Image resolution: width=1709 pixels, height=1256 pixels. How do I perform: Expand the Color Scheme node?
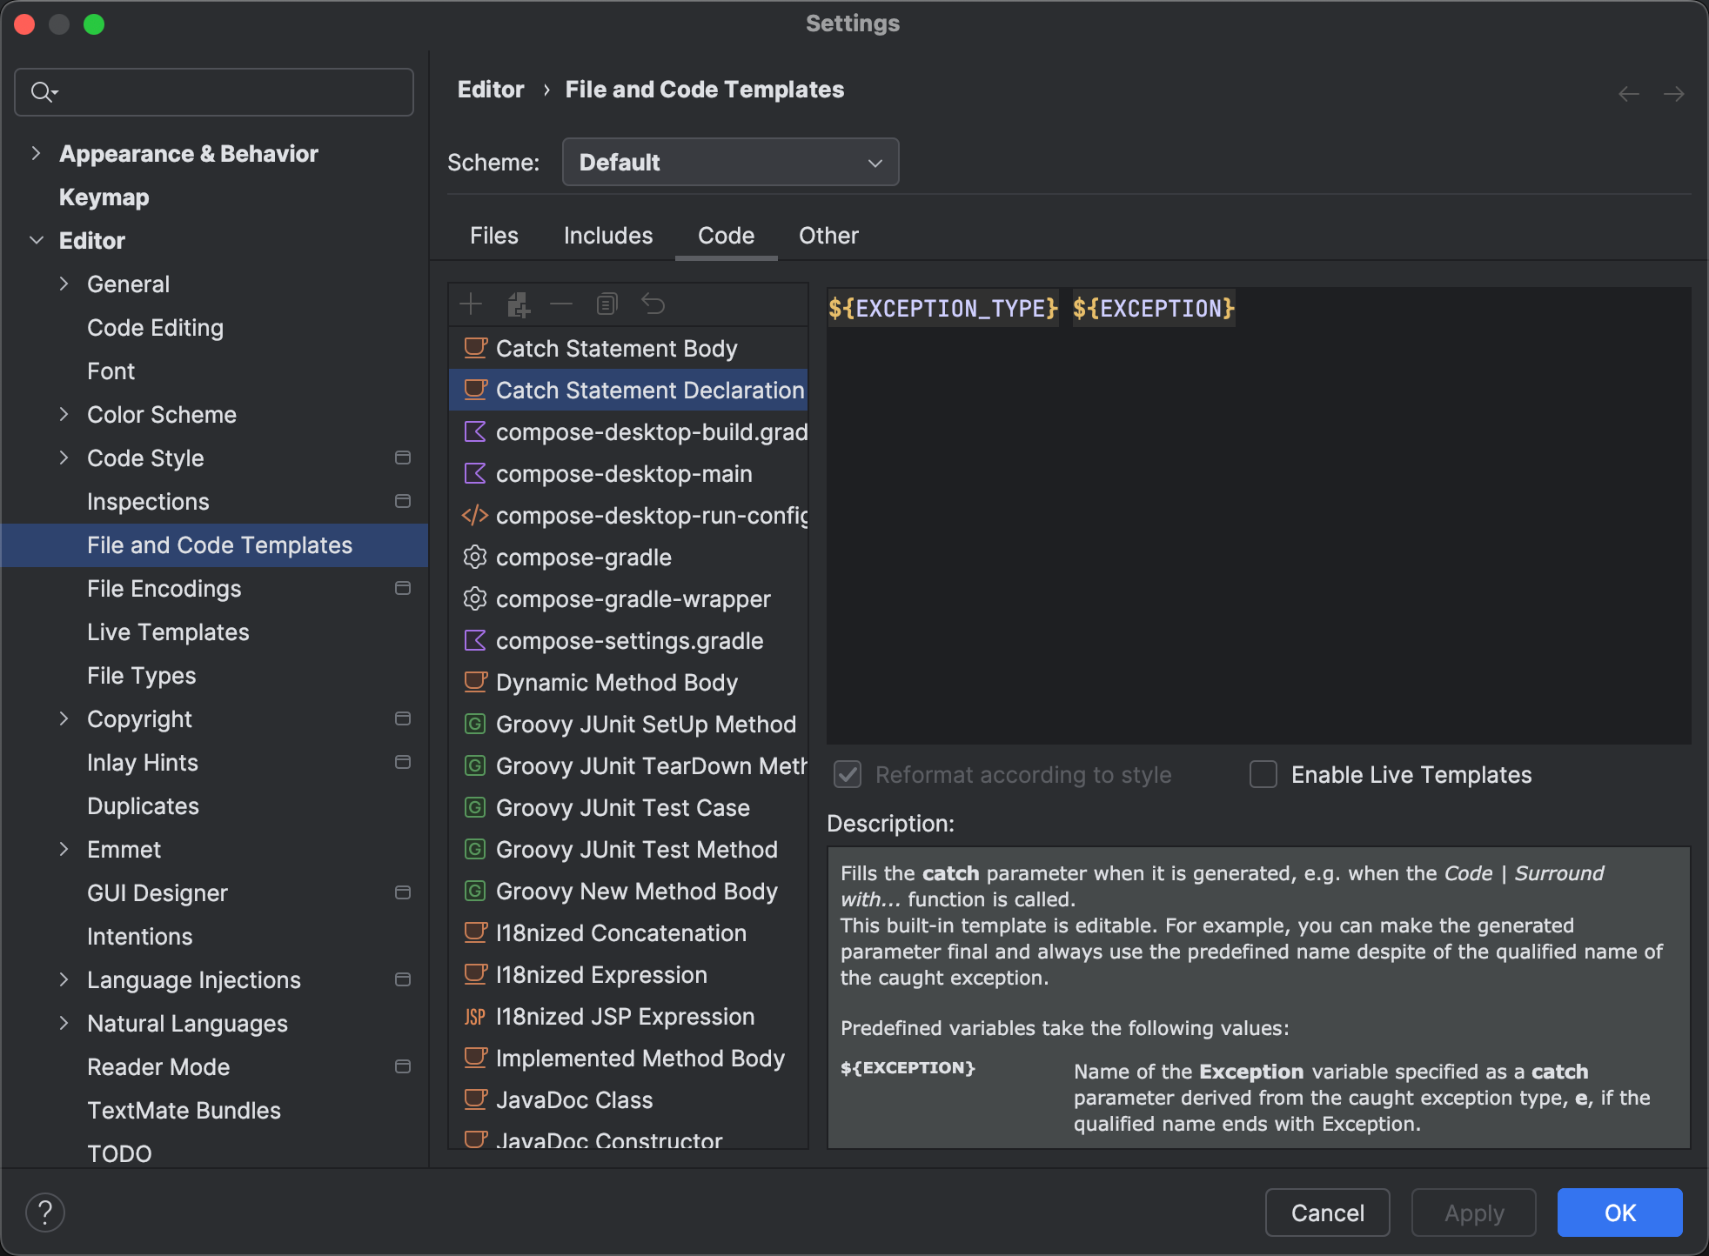tap(64, 415)
